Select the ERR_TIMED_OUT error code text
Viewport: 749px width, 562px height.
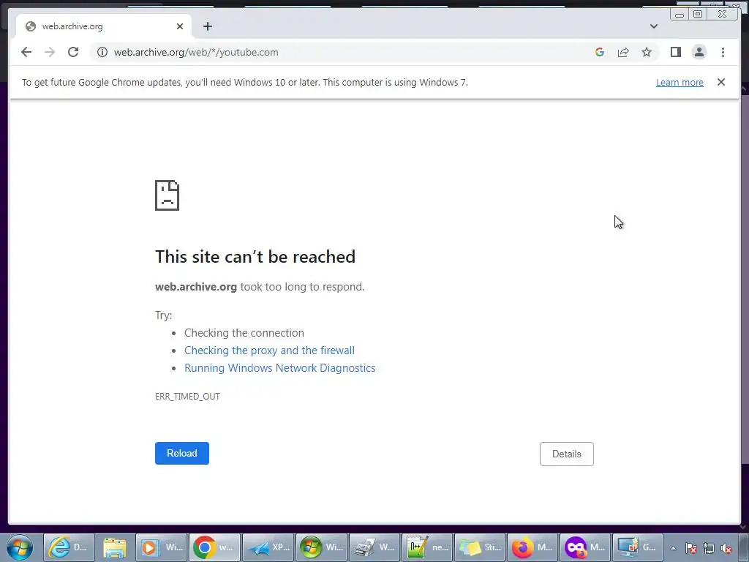(187, 396)
